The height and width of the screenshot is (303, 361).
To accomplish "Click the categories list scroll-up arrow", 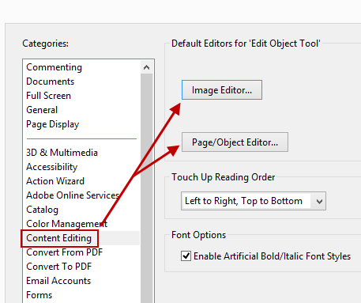I will tap(147, 67).
